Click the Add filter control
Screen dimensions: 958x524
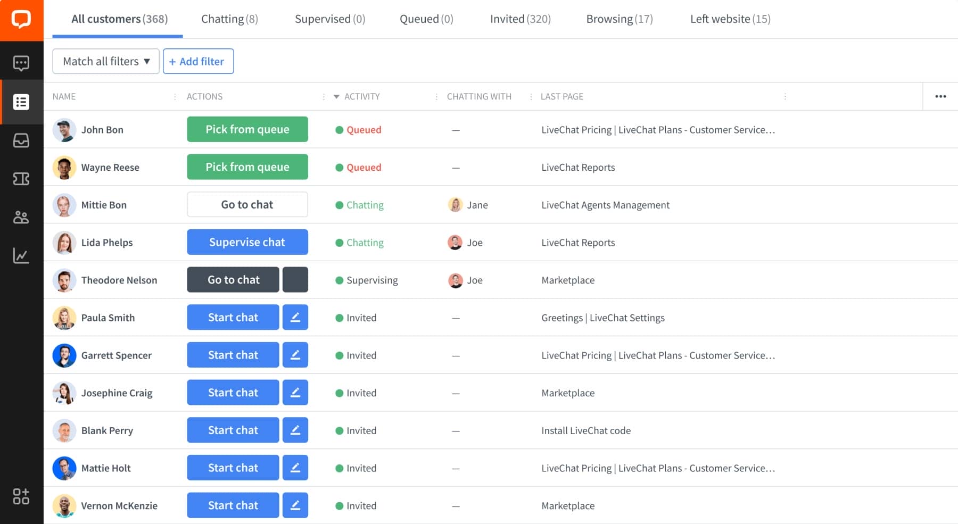198,61
